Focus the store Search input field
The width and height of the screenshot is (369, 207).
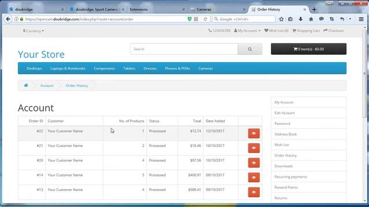(184, 49)
